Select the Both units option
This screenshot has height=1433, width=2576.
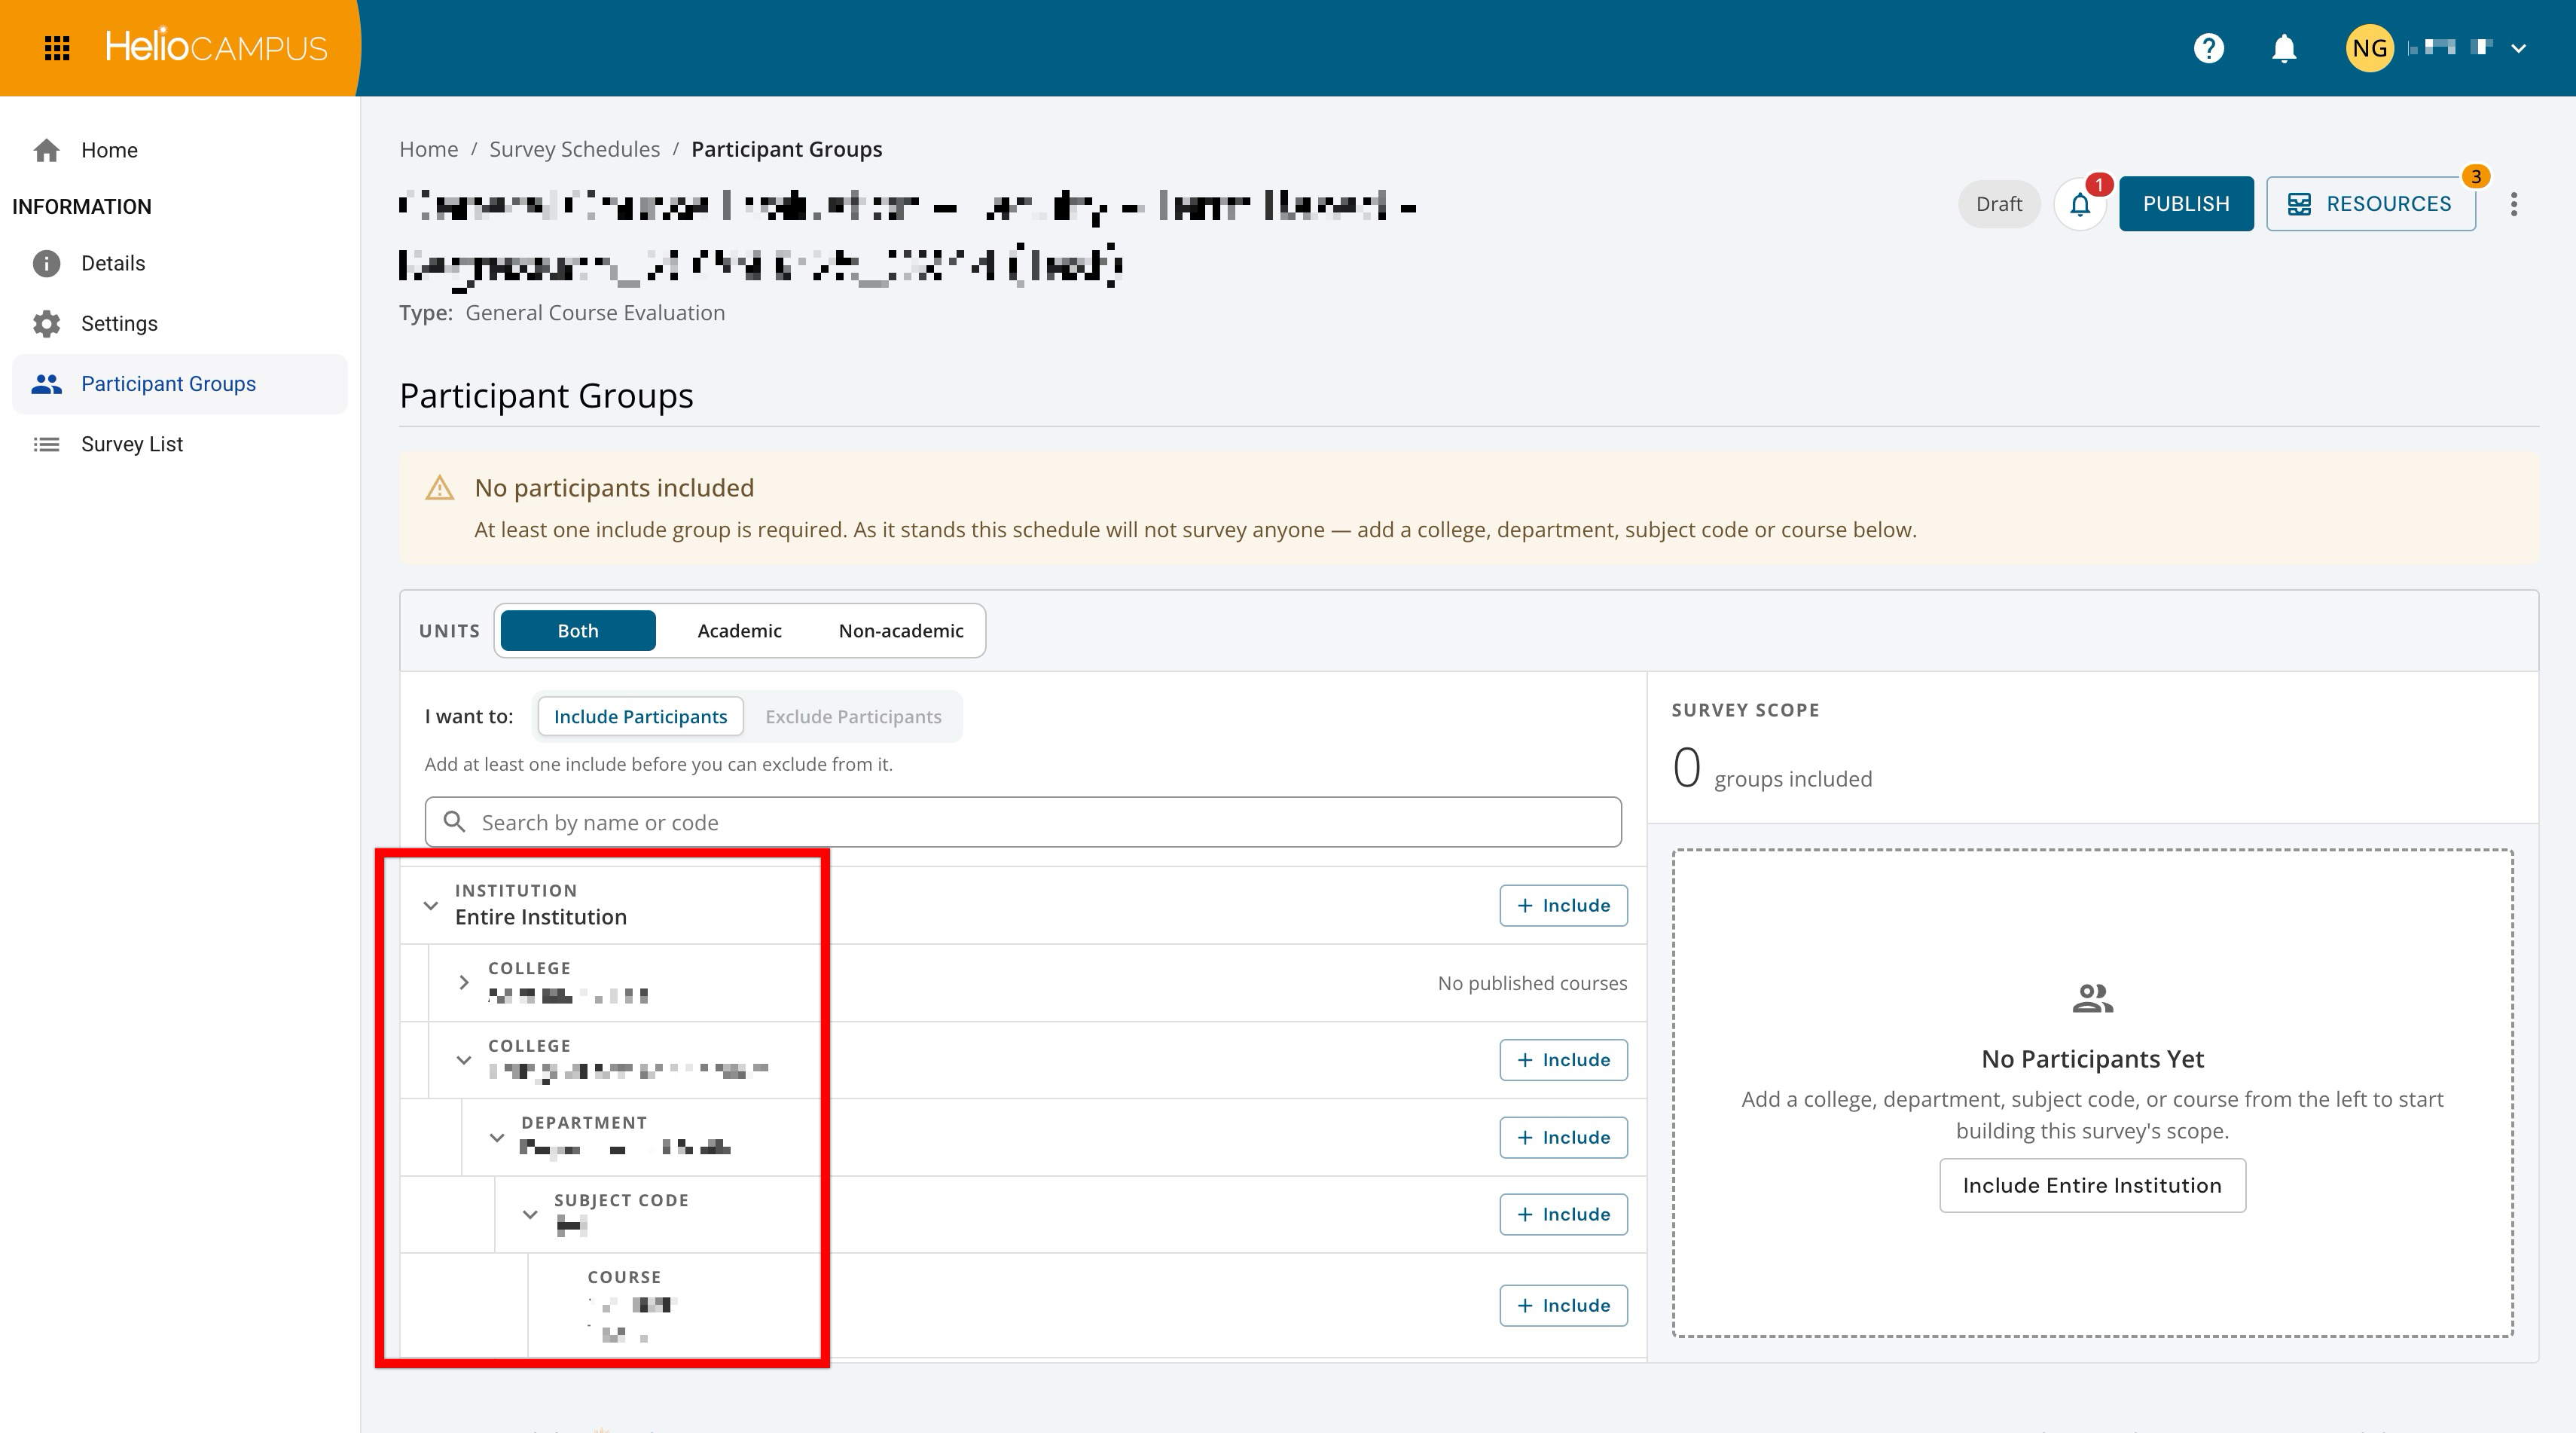pos(578,631)
